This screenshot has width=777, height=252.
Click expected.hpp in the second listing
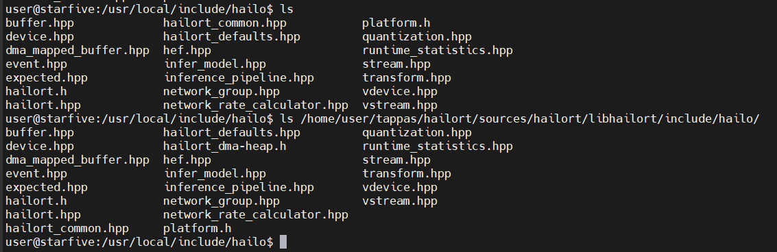click(47, 188)
